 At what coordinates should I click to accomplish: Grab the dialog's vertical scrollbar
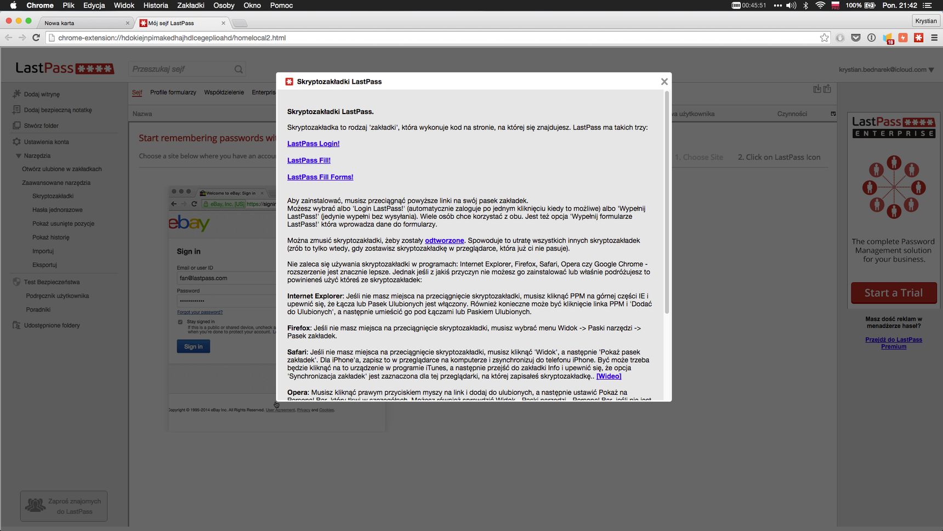point(667,203)
